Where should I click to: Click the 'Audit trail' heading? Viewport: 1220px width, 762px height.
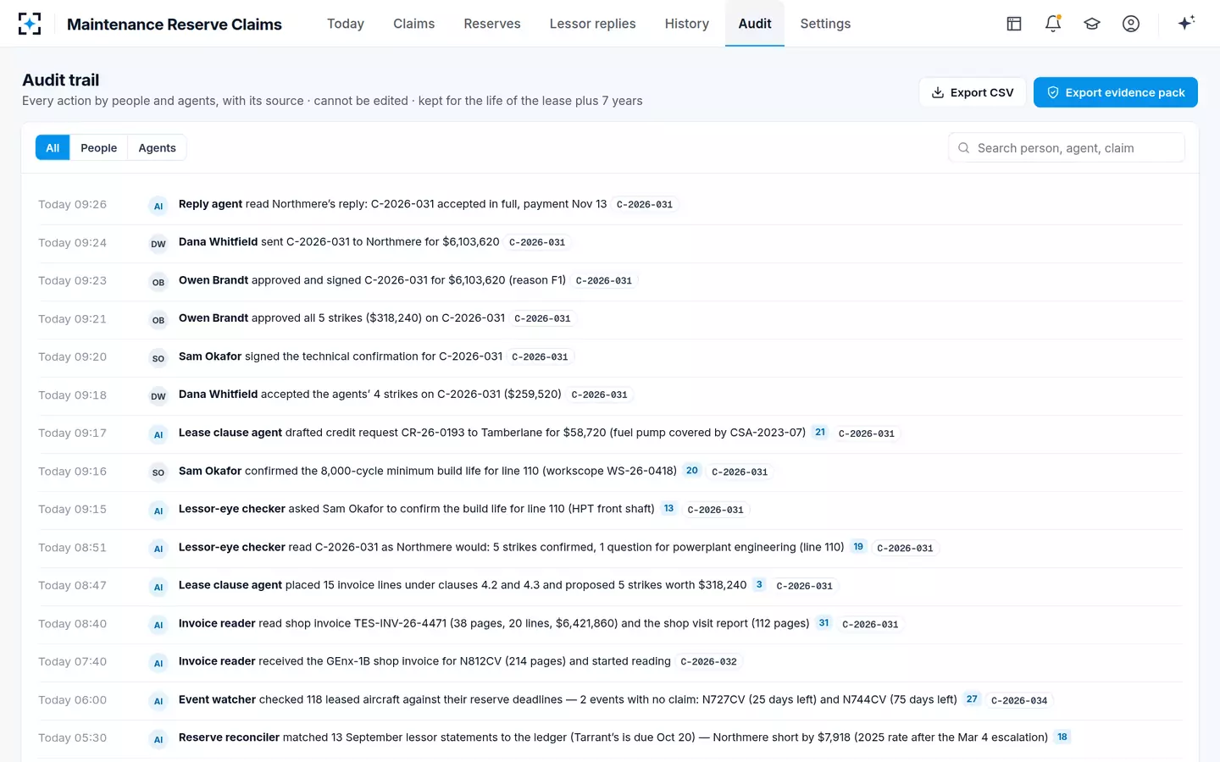61,80
